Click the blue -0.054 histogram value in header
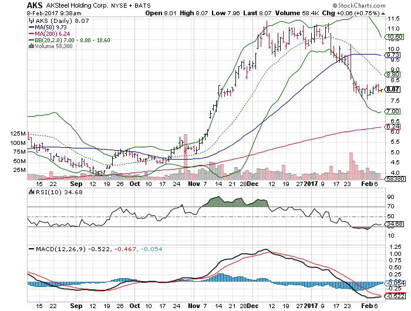Screen dimensions: 411x311 pyautogui.click(x=151, y=249)
